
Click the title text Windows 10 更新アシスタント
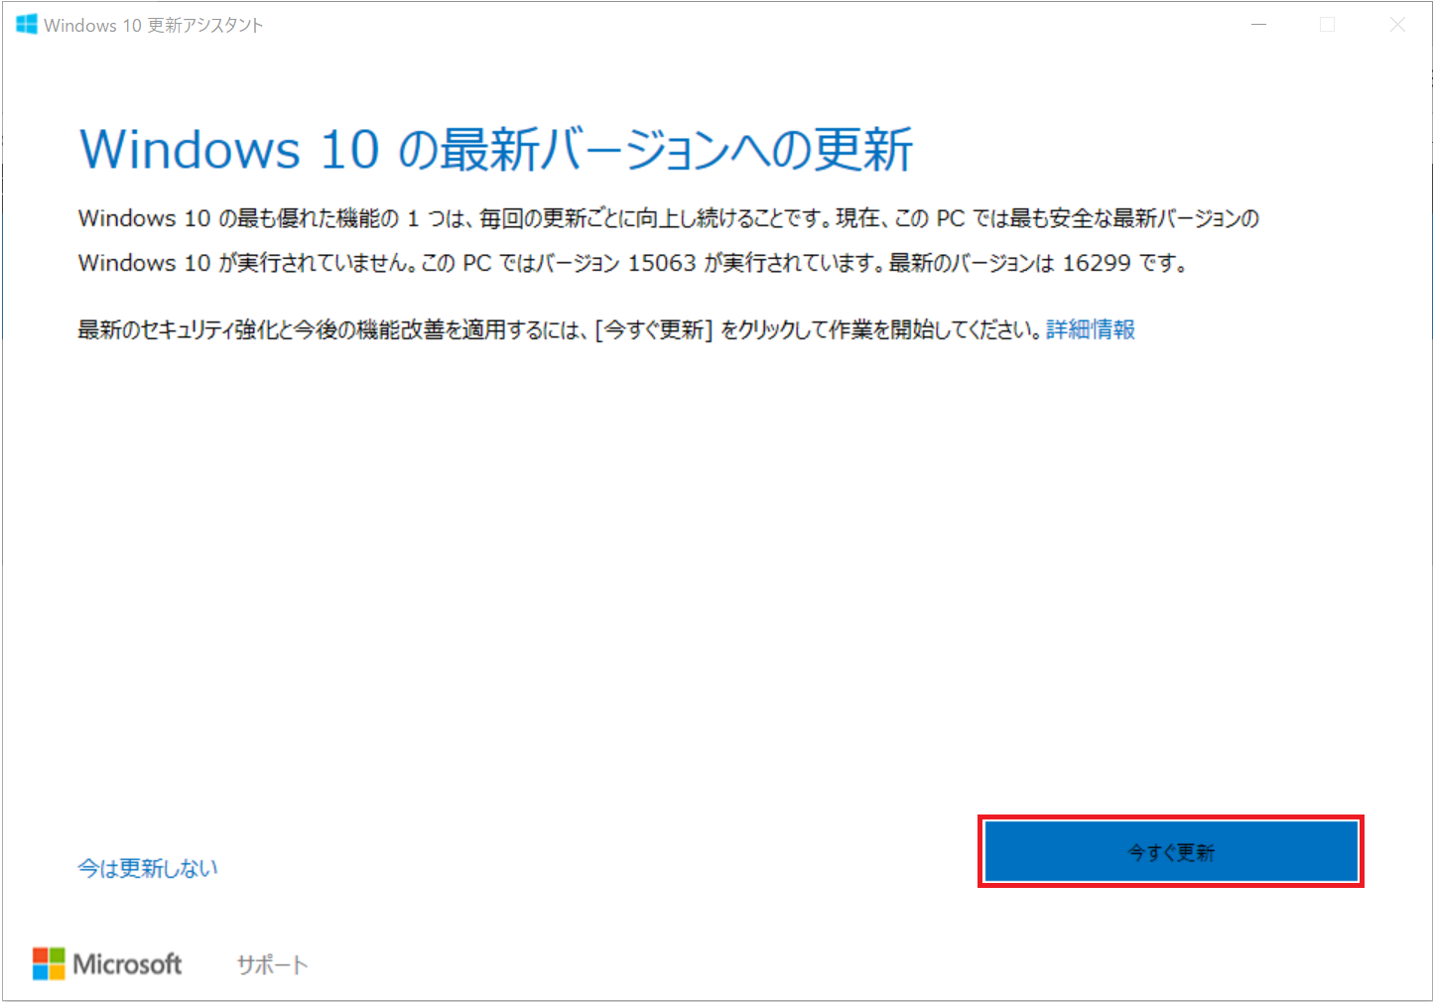coord(154,26)
